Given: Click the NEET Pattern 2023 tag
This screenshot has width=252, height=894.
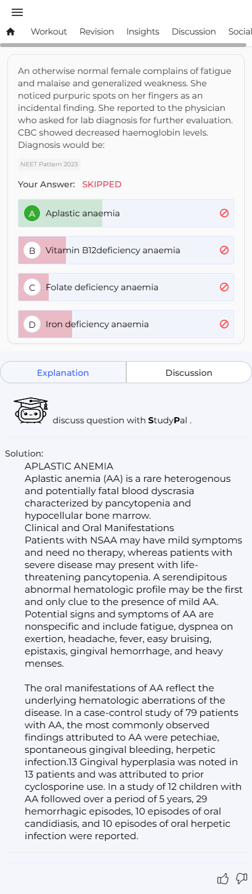Looking at the screenshot, I should (49, 165).
